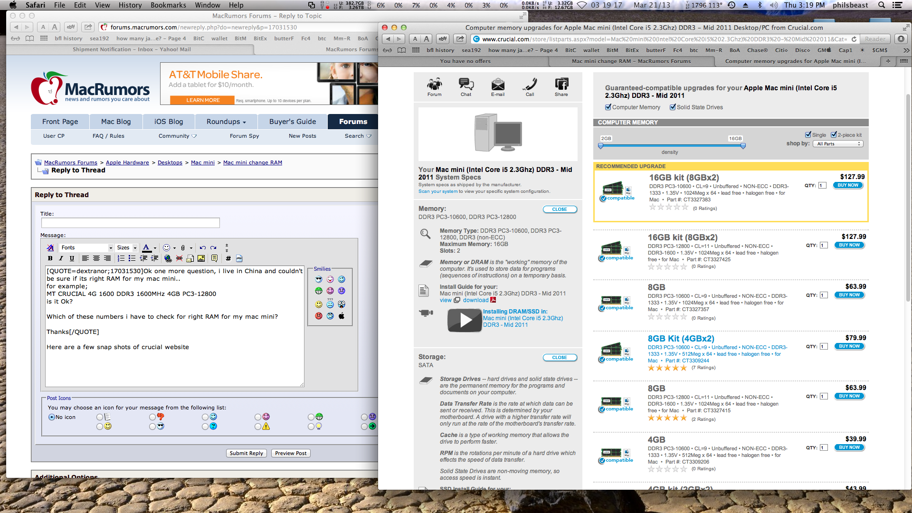Click Crucial's E-mail envelope icon
912x513 pixels.
(x=498, y=86)
